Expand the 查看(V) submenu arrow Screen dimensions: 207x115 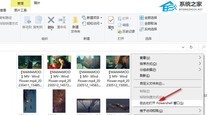click(x=200, y=57)
